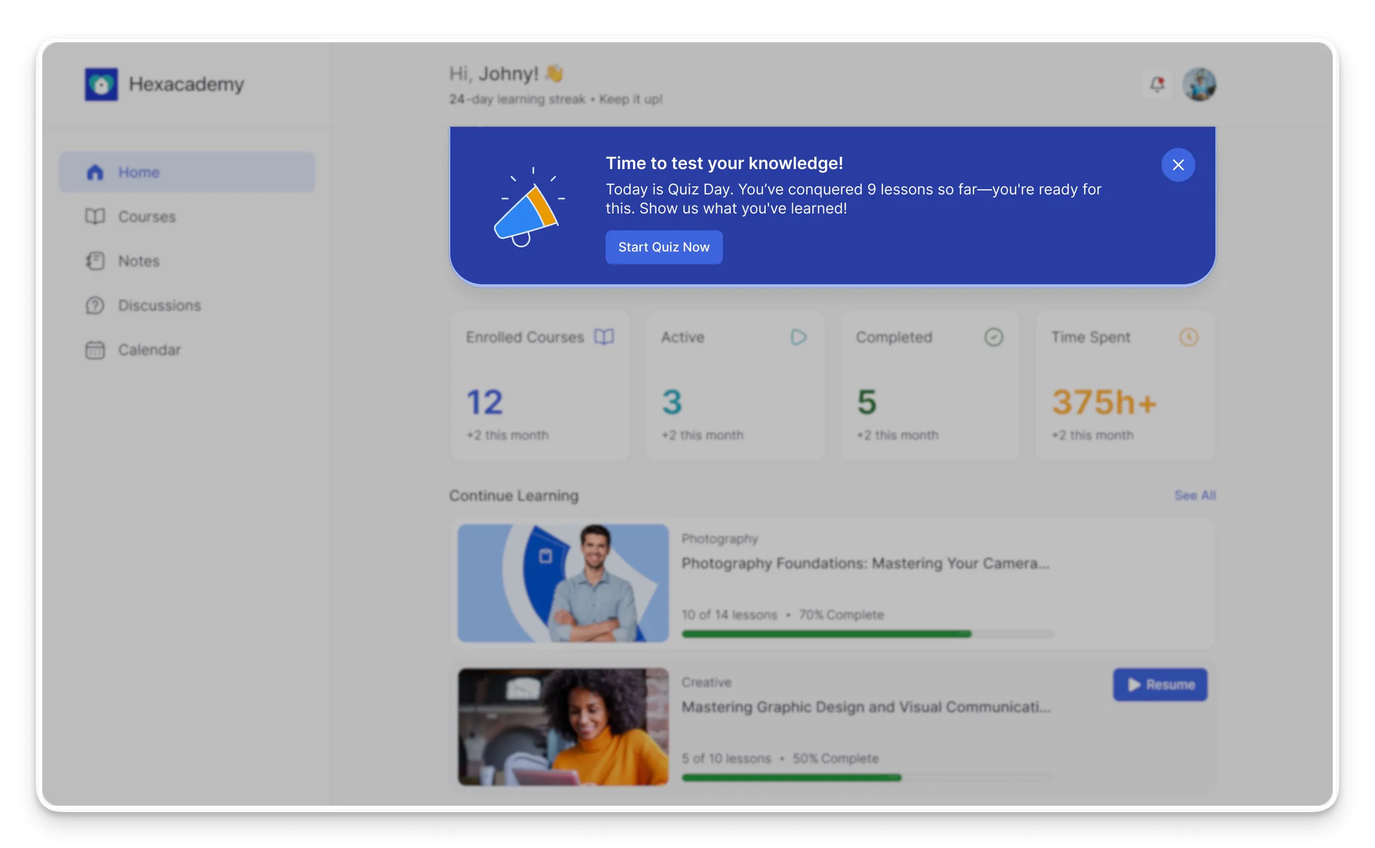The height and width of the screenshot is (848, 1375).
Task: Click the Photography Foundations course title
Action: tap(865, 563)
